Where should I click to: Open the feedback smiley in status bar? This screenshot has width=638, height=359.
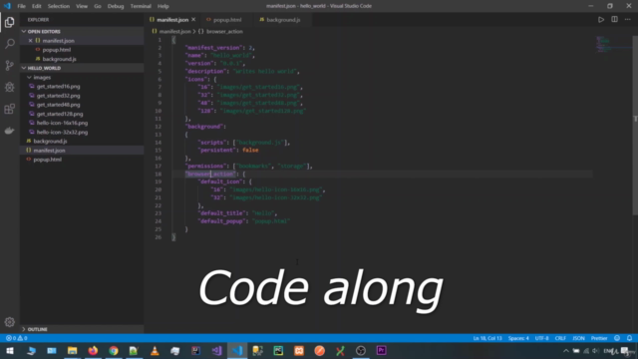(617, 338)
